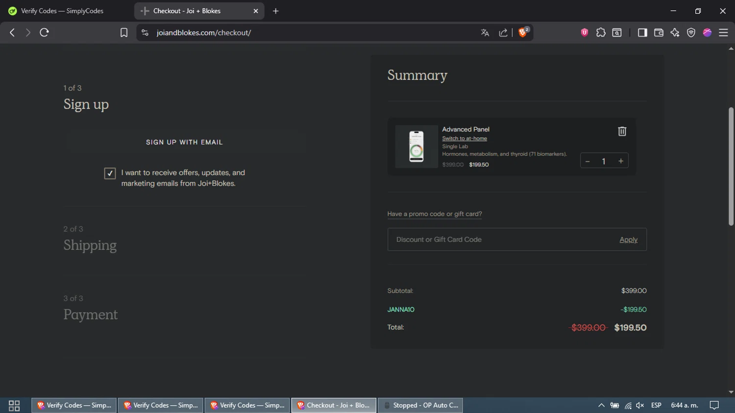Open site settings icon in address bar

[145, 32]
